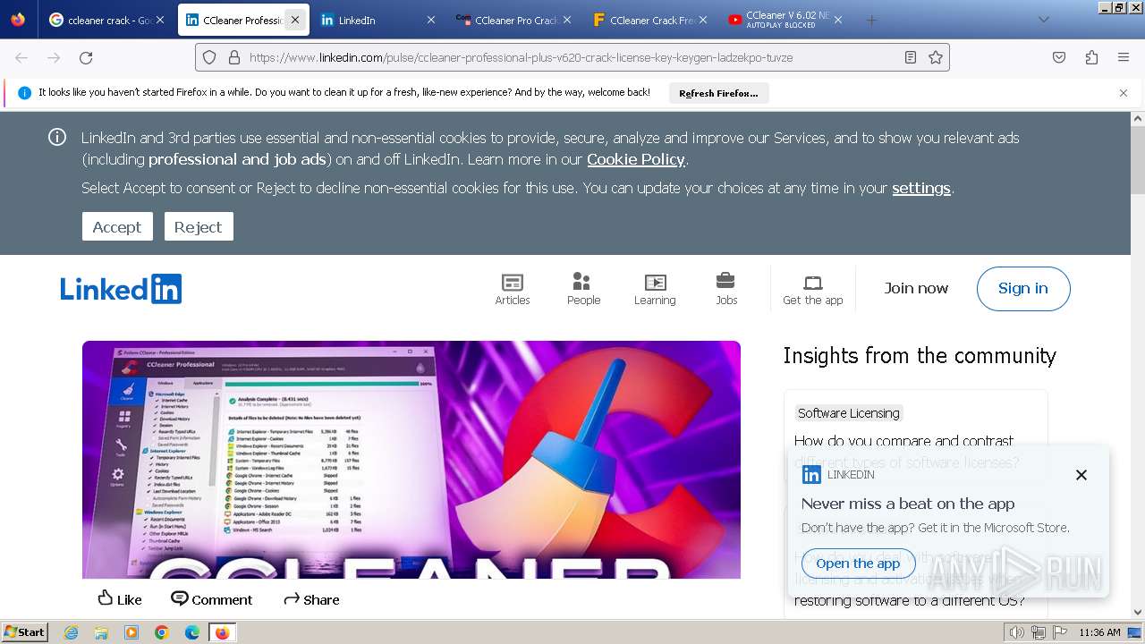
Task: Click the Software Licensing tag
Action: [848, 412]
